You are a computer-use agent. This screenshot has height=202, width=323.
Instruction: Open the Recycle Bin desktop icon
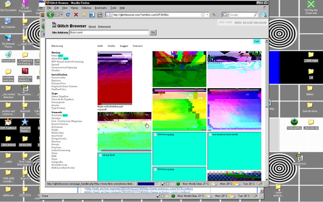(8, 57)
